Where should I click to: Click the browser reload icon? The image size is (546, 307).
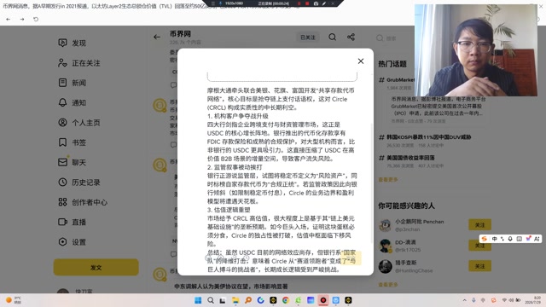[36, 19]
